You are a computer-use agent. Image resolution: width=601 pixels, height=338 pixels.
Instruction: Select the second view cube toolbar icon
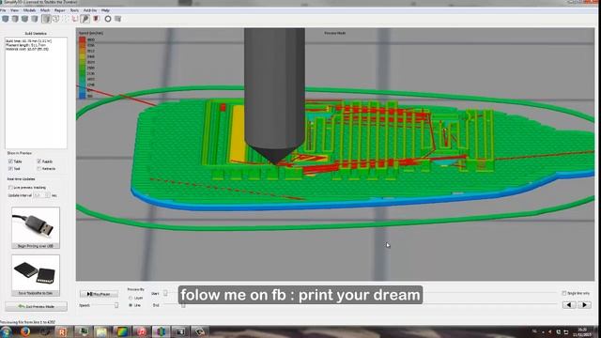click(15, 19)
